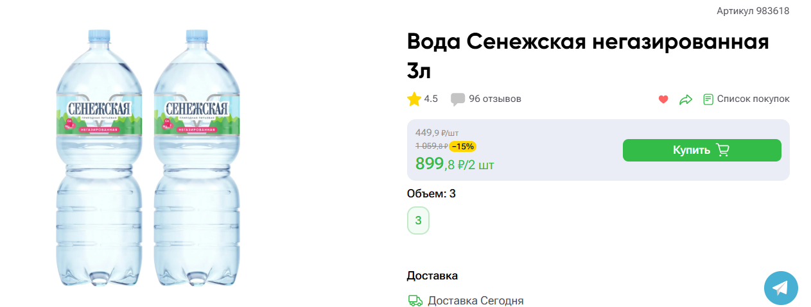Open the 96 отзывов reviews link

click(x=494, y=99)
